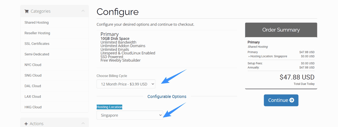This screenshot has height=127, width=338.
Task: Open the Choose Billing Cycle dropdown
Action: click(126, 84)
